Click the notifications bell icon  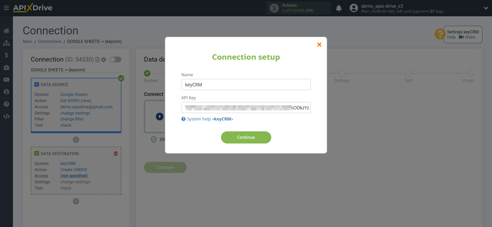tap(339, 8)
